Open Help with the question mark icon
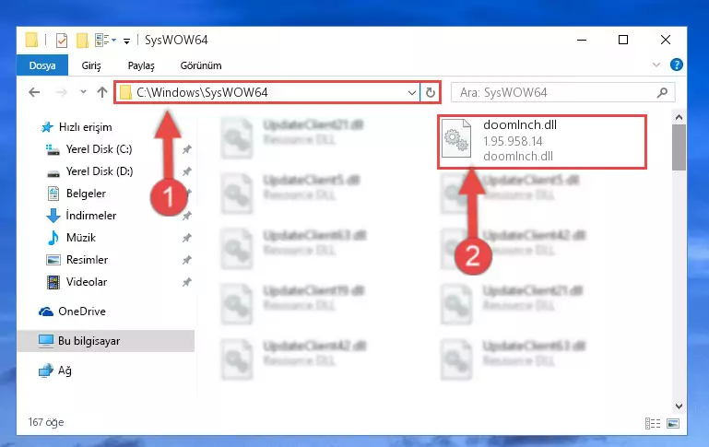The height and width of the screenshot is (447, 709). click(677, 65)
